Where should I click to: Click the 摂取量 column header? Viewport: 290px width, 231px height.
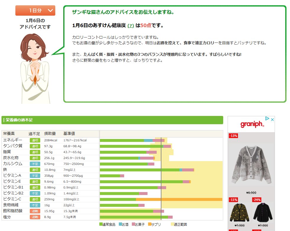point(50,133)
